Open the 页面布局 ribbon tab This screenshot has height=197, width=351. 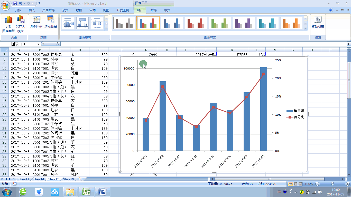point(49,10)
